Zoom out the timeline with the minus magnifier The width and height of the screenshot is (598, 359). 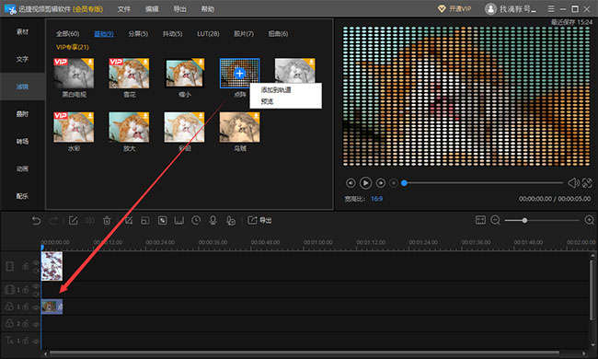(495, 220)
